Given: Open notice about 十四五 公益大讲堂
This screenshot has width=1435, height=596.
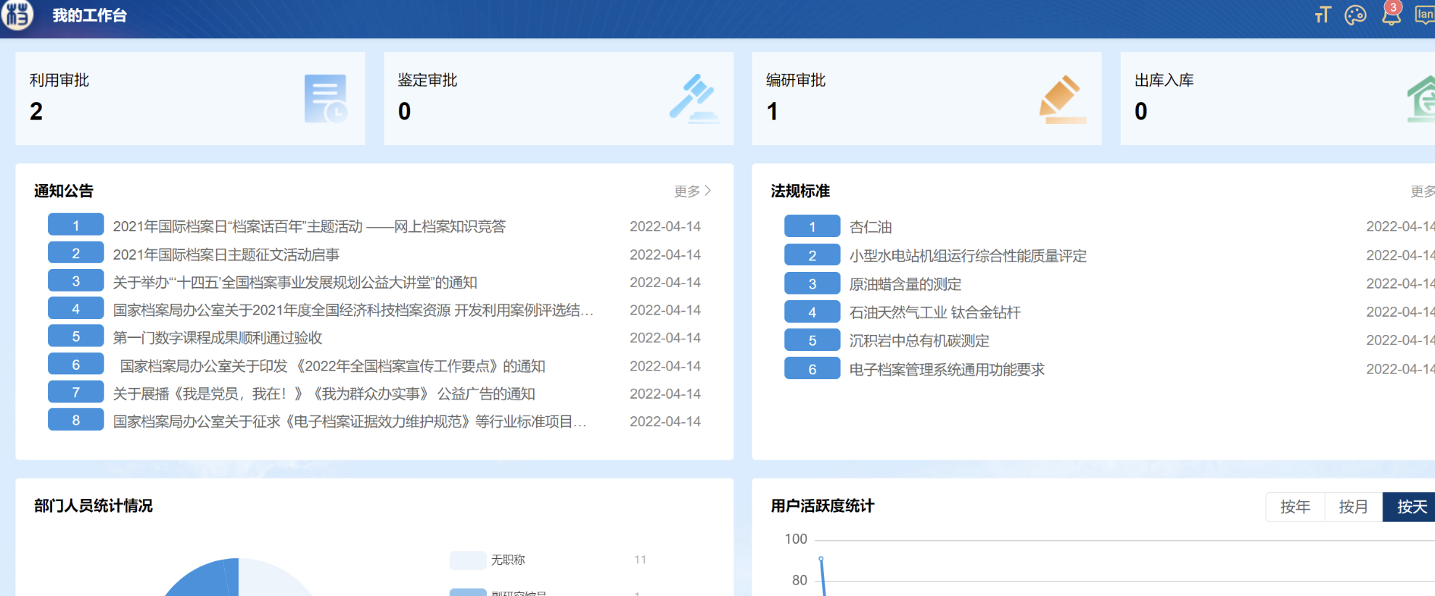Looking at the screenshot, I should 295,282.
